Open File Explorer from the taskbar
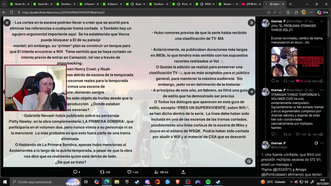The image size is (331, 186). pyautogui.click(x=117, y=182)
